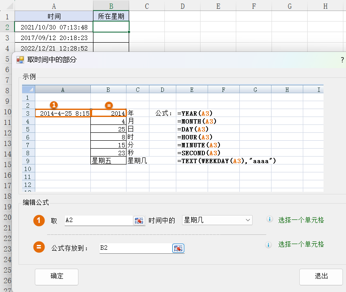This screenshot has height=292, width=346.
Task: Click the info icon next to the 星期几 dropdown
Action: click(x=268, y=219)
